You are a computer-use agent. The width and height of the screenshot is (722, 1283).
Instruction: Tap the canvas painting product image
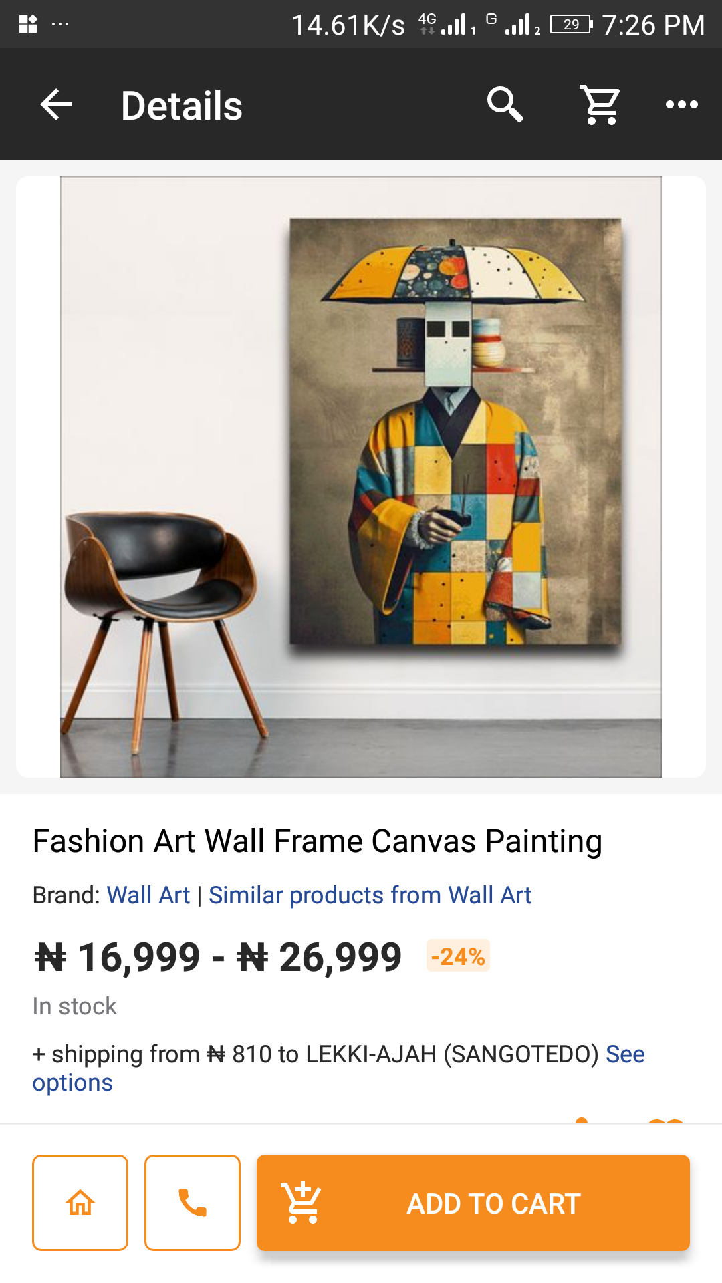point(361,476)
